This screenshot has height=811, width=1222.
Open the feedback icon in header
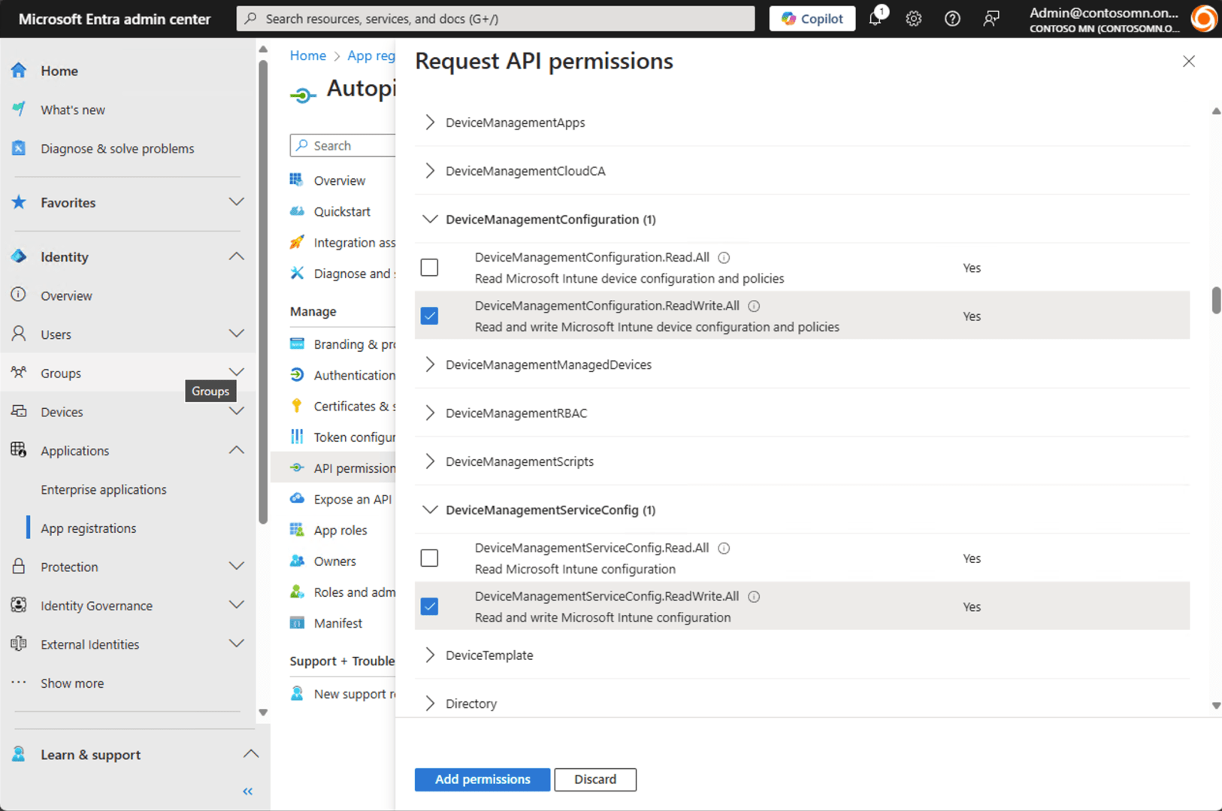tap(991, 19)
